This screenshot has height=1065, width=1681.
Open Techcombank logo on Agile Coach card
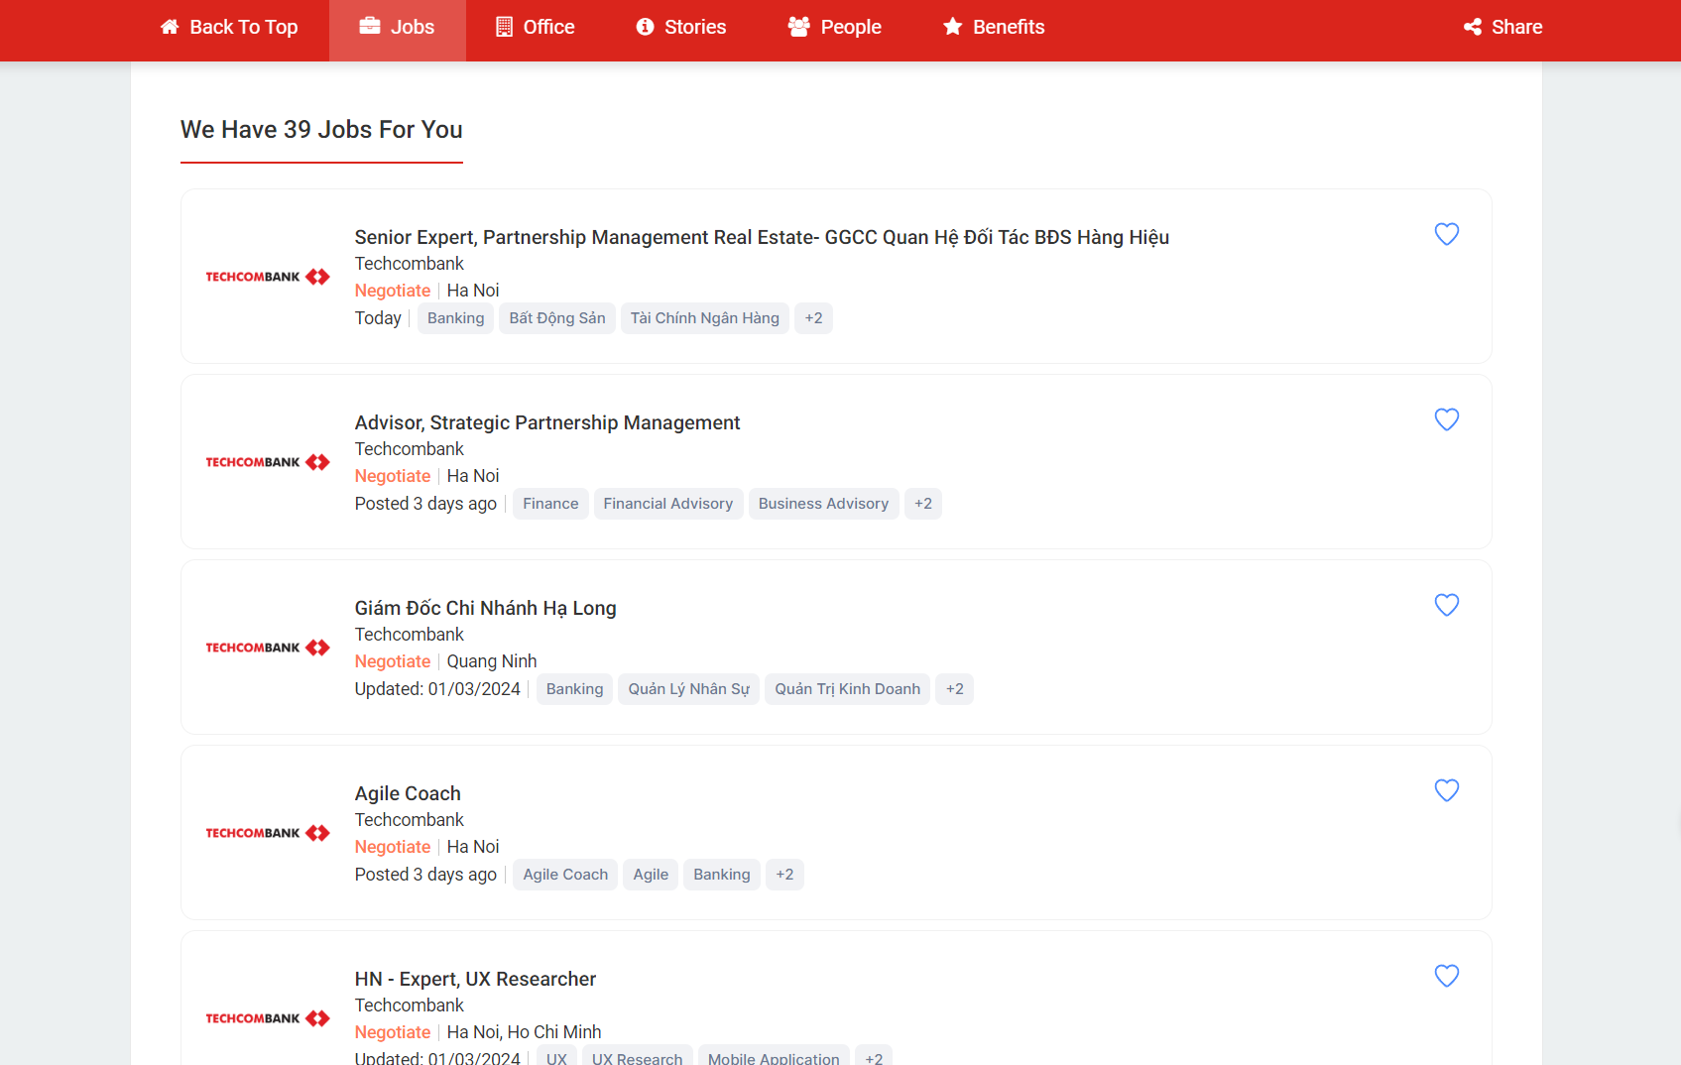pyautogui.click(x=268, y=833)
